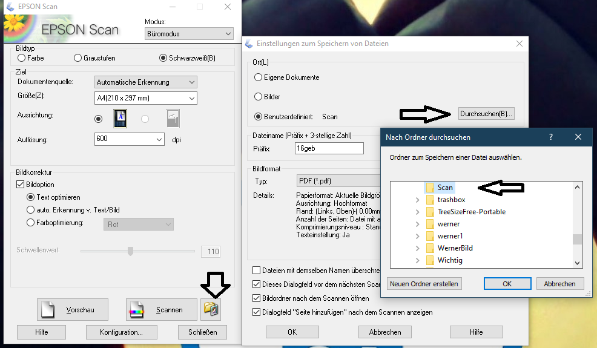This screenshot has width=597, height=348.
Task: Click EPSON Scan title bar app icon
Action: point(10,7)
